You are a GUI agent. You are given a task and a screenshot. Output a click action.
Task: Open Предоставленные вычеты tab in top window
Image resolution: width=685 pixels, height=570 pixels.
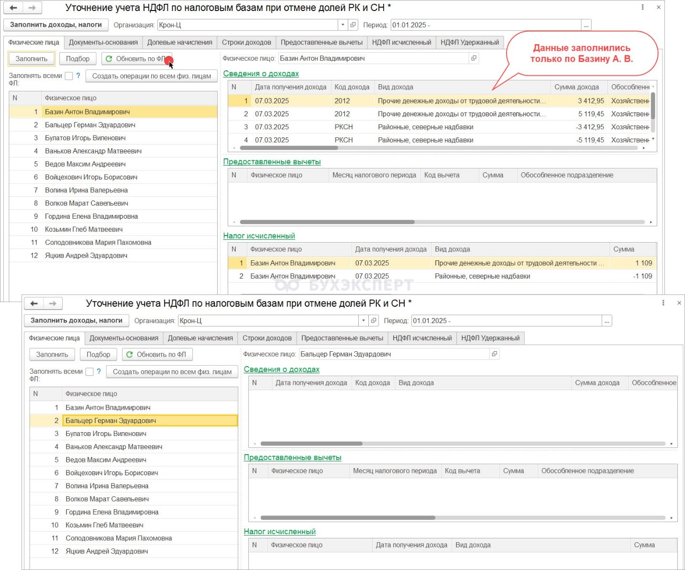(321, 42)
